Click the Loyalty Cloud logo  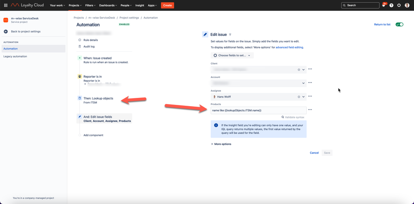point(27,5)
